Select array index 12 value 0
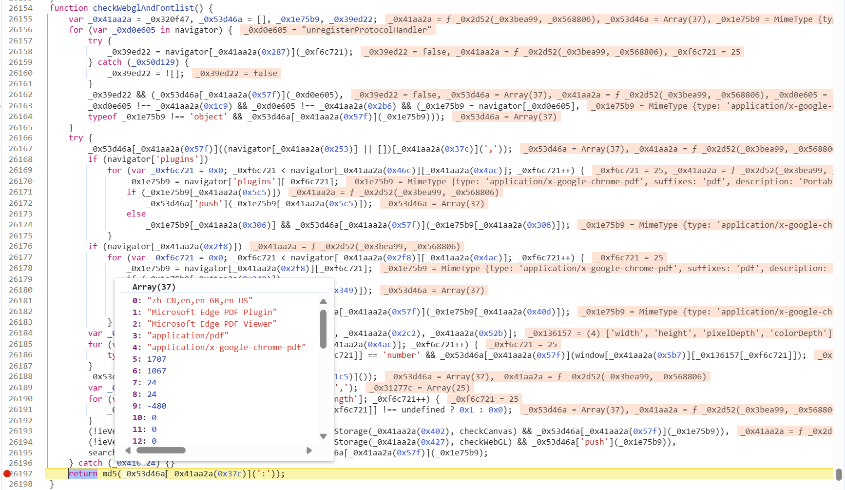 coord(154,441)
